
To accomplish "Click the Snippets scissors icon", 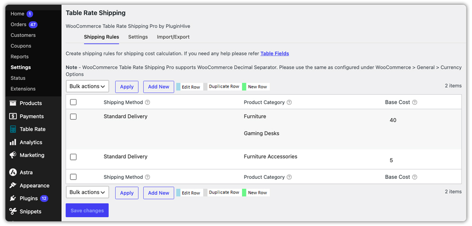I will (13, 211).
